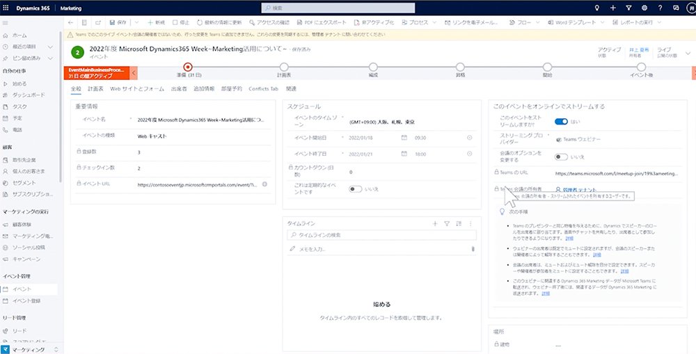The image size is (696, 354).
Task: Click 詳細 link in the Dynamics 365 Marketing データ bullet
Action: pyautogui.click(x=546, y=293)
